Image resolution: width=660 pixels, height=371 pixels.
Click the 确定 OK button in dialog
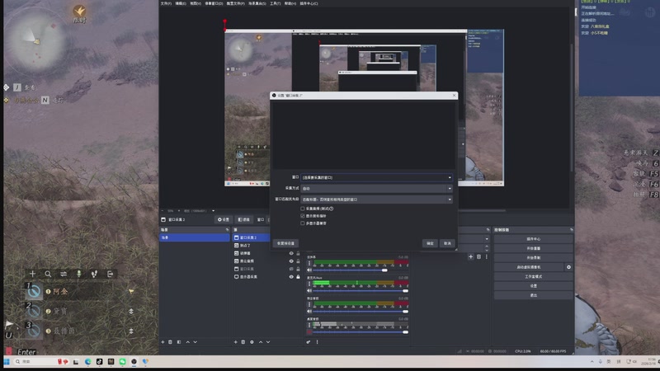click(x=430, y=243)
